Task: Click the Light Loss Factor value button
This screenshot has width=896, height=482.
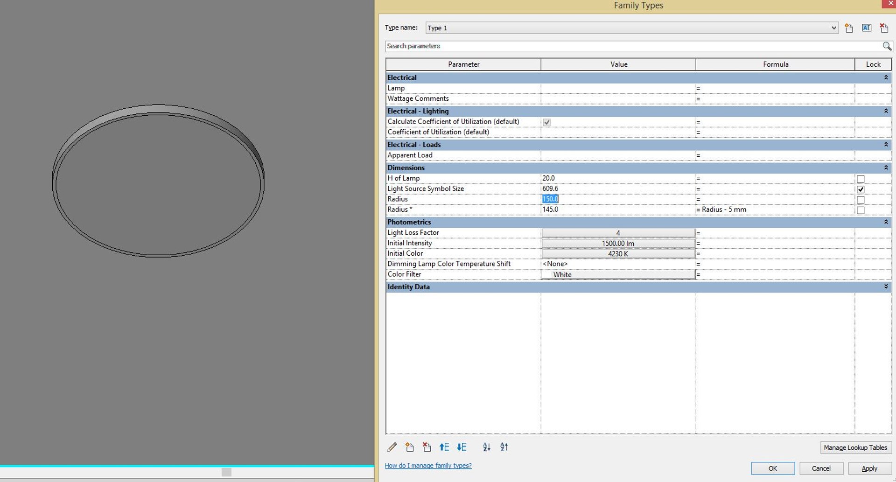Action: (618, 233)
